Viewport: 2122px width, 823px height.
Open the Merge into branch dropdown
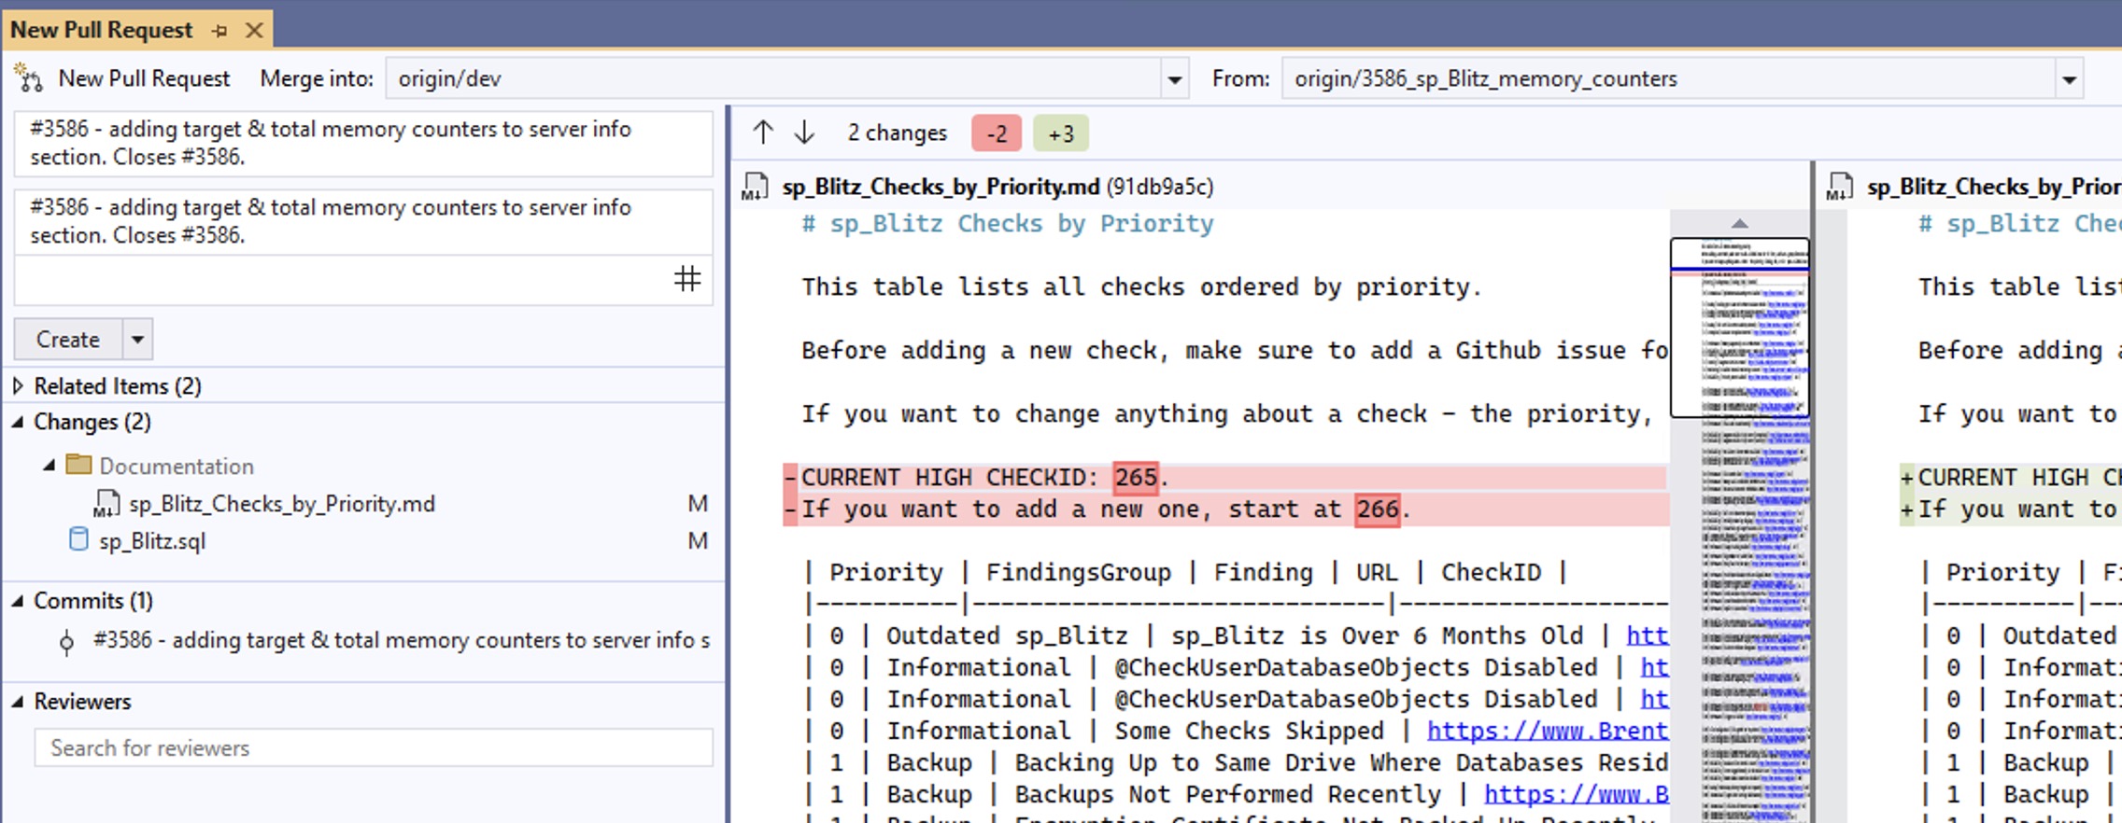click(x=1174, y=79)
